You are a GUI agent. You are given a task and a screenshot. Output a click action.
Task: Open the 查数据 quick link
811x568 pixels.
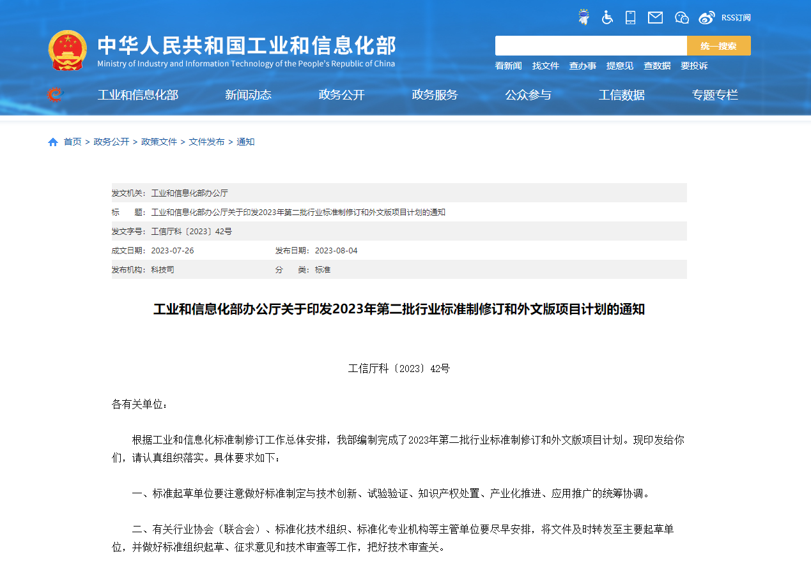[657, 66]
